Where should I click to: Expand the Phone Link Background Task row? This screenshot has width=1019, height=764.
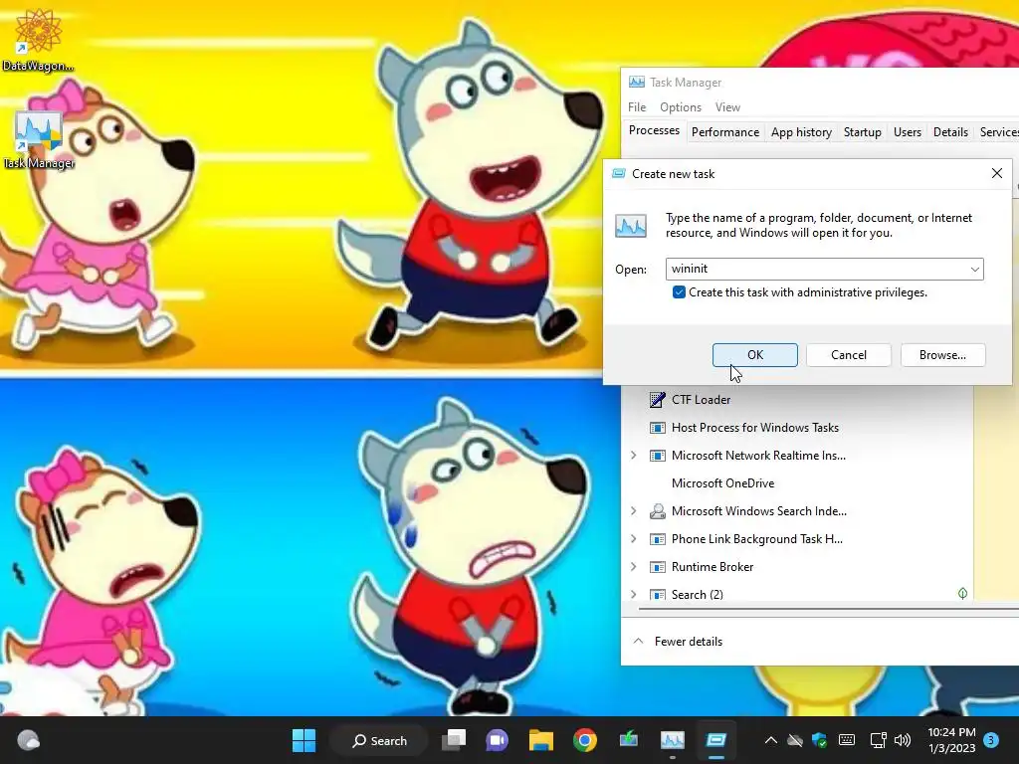click(634, 539)
